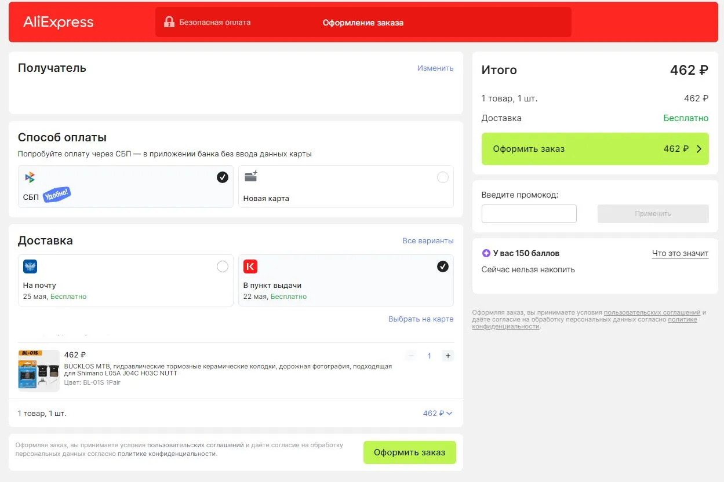The height and width of the screenshot is (482, 724).
Task: Click the СБП payment system logo
Action: point(30,177)
